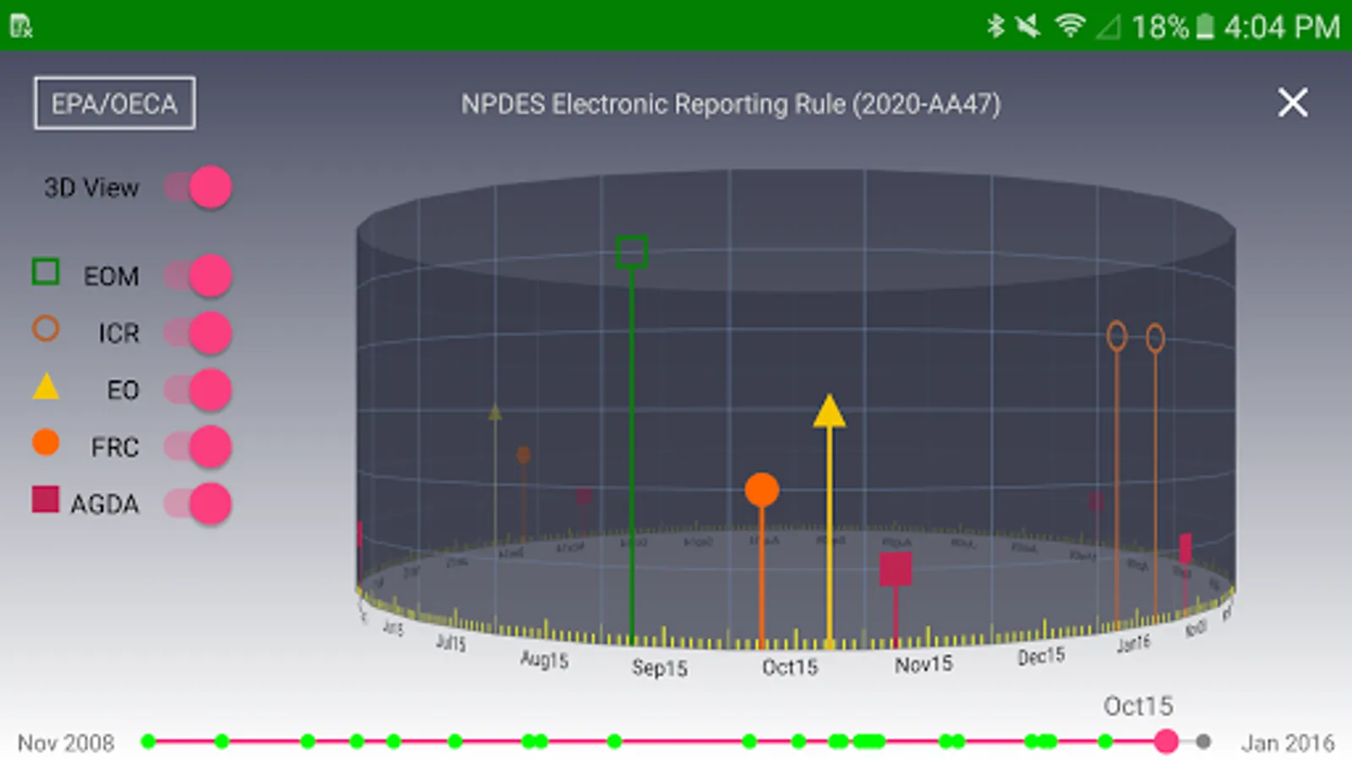Click the Nov15 axis label on chart
The width and height of the screenshot is (1352, 760).
tap(924, 665)
